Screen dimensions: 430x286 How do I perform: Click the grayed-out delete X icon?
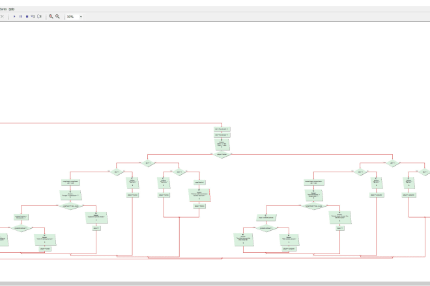[x=2, y=16]
